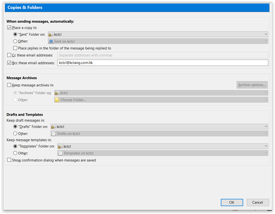Screen dimensions: 275x214
Task: Click the Cancel button
Action: [x=257, y=203]
